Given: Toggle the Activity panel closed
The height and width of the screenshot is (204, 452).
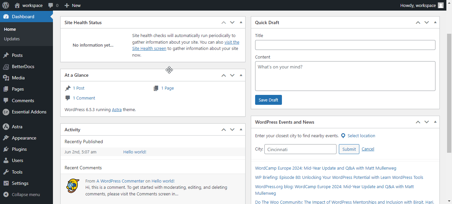Looking at the screenshot, I should [241, 129].
